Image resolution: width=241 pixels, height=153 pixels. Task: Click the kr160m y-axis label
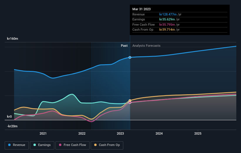[12, 39]
